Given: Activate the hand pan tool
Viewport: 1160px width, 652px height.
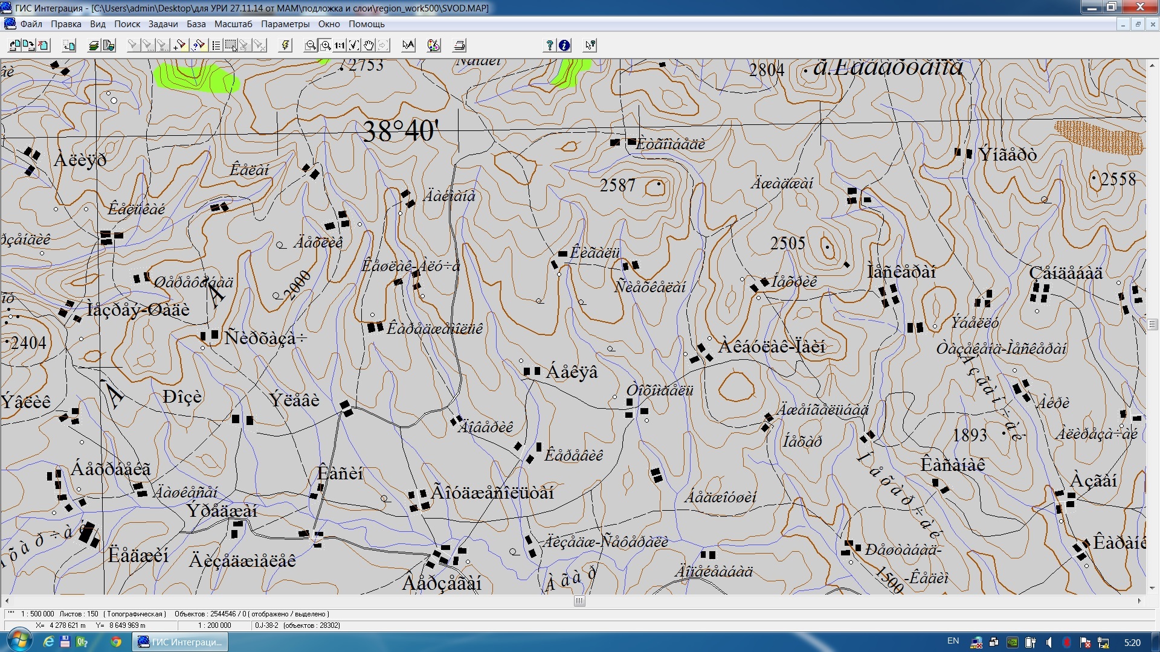Looking at the screenshot, I should tap(369, 45).
